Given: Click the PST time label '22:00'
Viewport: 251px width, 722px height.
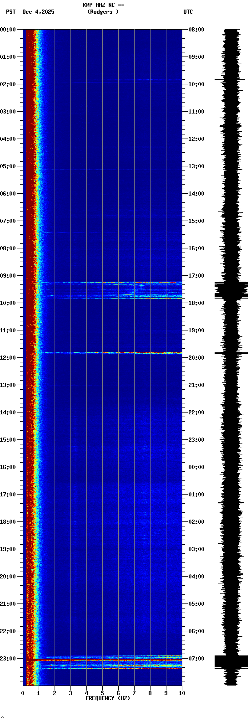Looking at the screenshot, I should pos(8,631).
